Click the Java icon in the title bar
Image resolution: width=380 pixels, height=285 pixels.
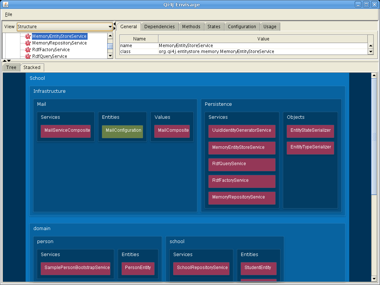[x=5, y=4]
